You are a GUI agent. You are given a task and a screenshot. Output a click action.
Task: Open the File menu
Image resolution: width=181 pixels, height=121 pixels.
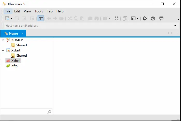[8, 11]
